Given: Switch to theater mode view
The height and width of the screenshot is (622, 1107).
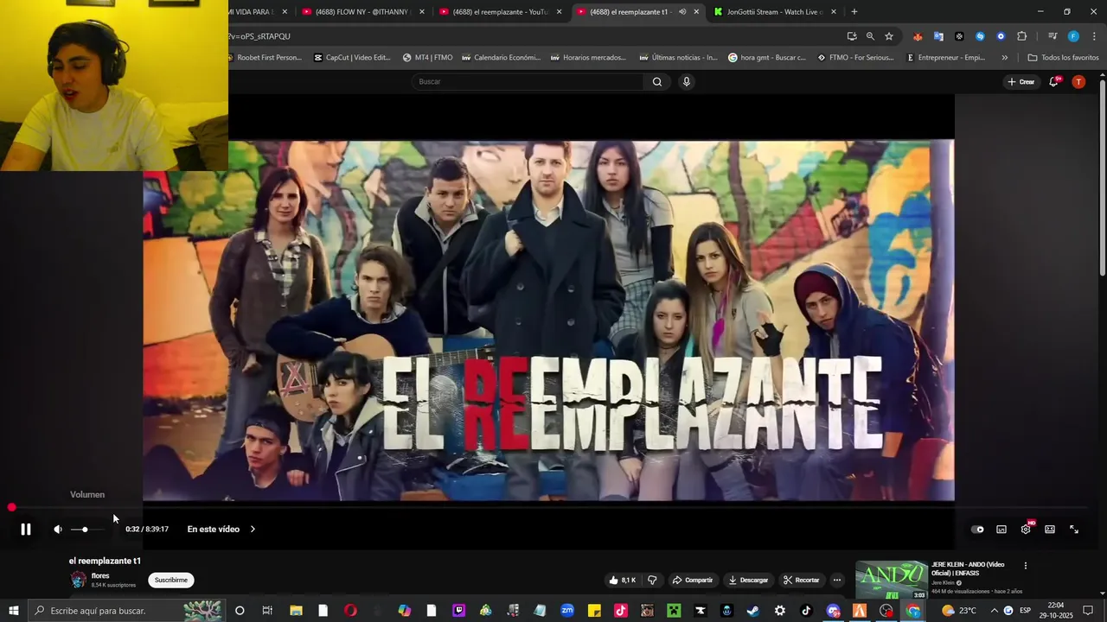Looking at the screenshot, I should pos(1050,529).
